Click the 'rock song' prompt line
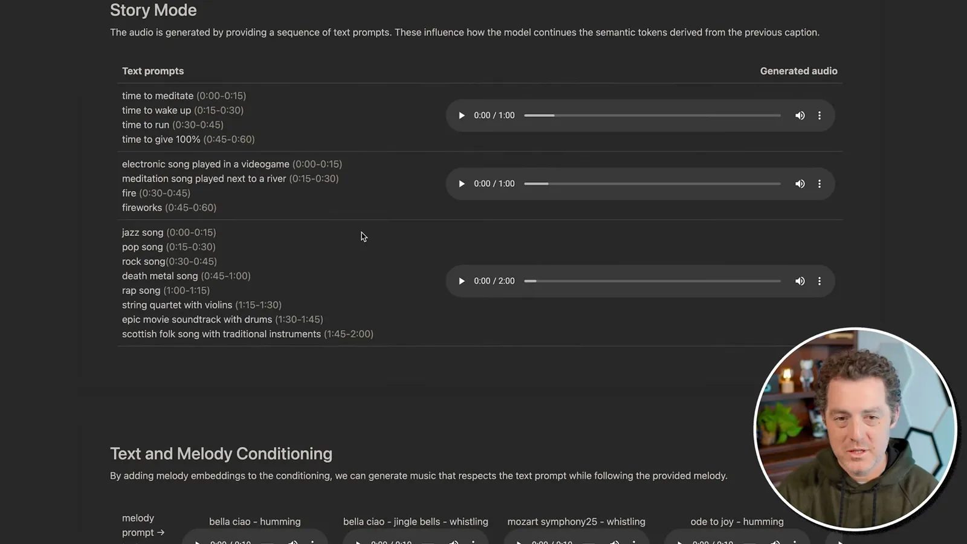This screenshot has width=967, height=544. [x=169, y=261]
